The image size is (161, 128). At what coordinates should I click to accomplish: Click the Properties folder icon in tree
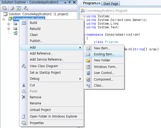pos(15,24)
